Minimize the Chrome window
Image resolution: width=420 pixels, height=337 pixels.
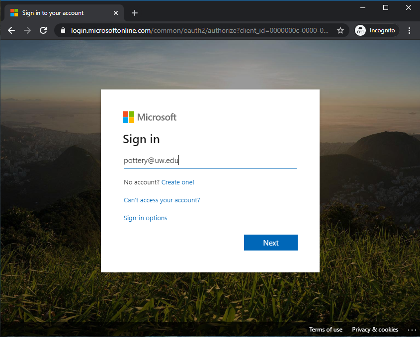point(363,8)
